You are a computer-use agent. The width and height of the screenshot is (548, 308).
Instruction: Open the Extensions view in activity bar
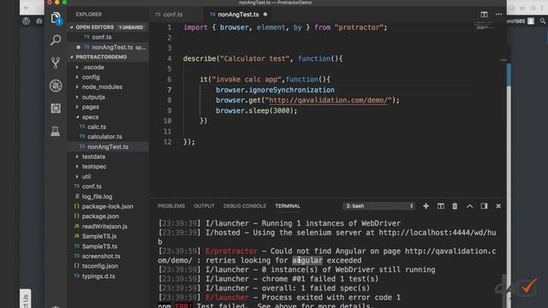click(56, 109)
